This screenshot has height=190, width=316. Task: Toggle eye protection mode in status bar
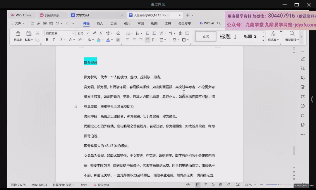tap(188, 185)
